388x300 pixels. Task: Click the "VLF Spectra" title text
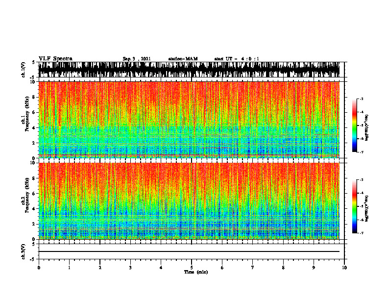point(55,59)
